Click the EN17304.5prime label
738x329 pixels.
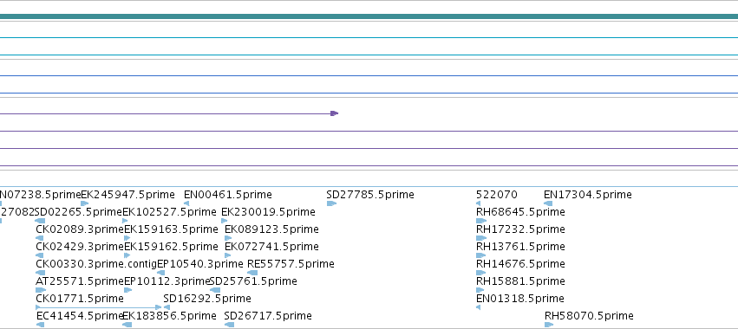pyautogui.click(x=587, y=195)
